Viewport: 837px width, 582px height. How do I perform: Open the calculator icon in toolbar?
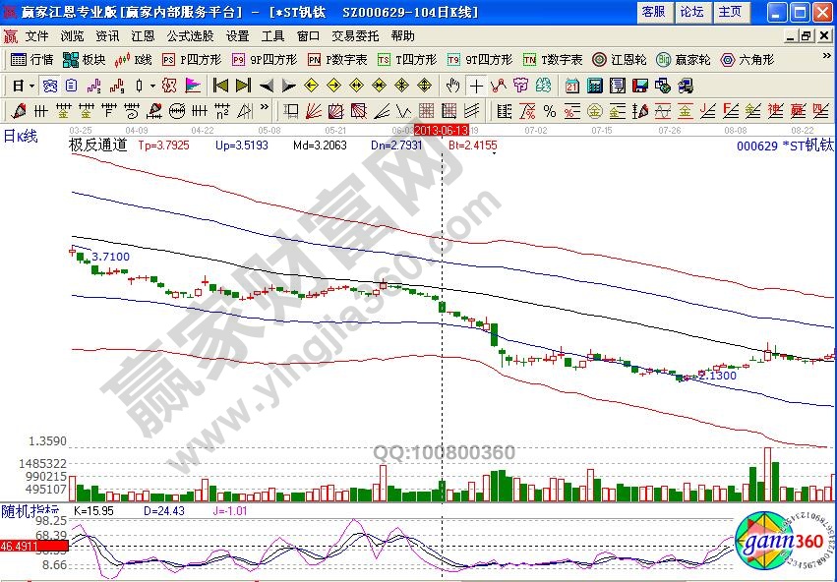pos(593,86)
